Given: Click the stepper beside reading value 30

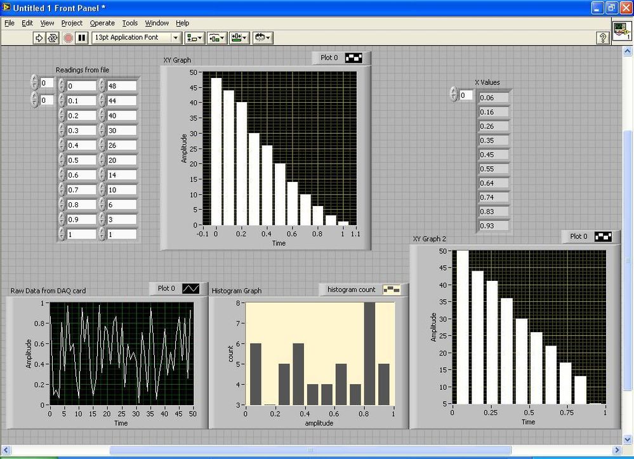Looking at the screenshot, I should click(102, 131).
